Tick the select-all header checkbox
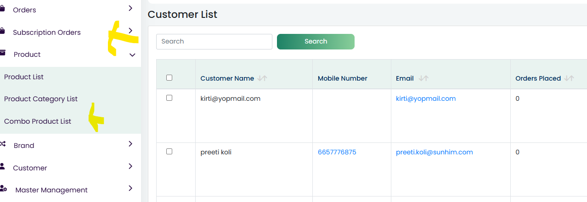 (x=169, y=78)
